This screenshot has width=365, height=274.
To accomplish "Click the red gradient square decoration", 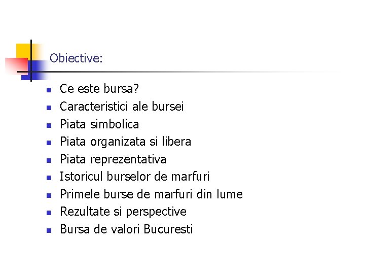I will [17, 65].
